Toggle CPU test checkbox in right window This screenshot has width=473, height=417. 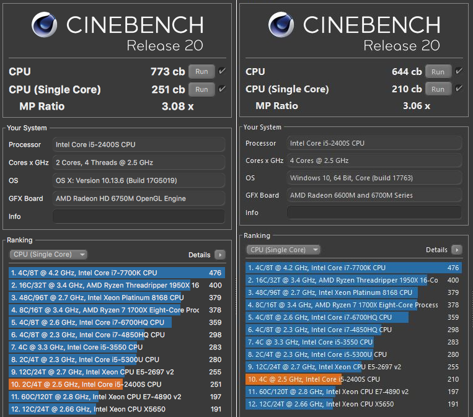pos(459,71)
